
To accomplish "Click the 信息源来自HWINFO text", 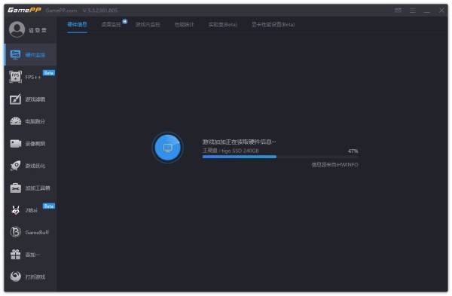I will pyautogui.click(x=334, y=165).
